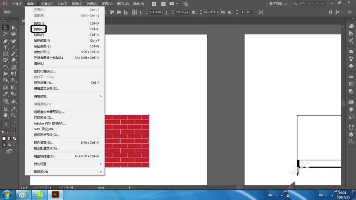Set fill to None swatch
Image resolution: width=356 pixels, height=200 pixels.
click(14, 138)
